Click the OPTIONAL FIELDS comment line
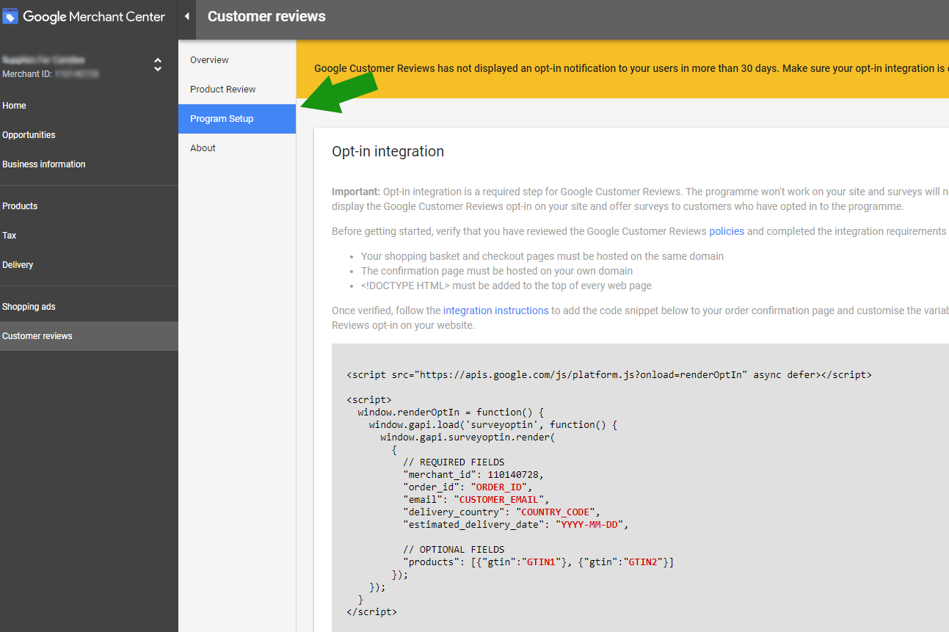949x632 pixels. coord(454,549)
